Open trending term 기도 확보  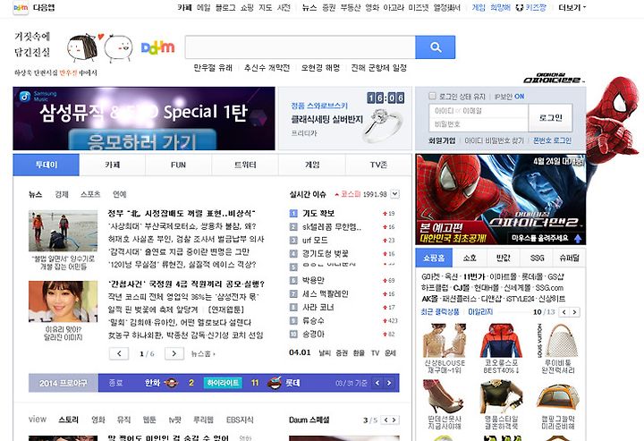[x=318, y=214]
